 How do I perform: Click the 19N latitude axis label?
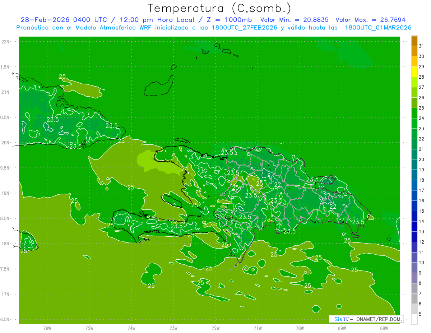[x=5, y=193]
